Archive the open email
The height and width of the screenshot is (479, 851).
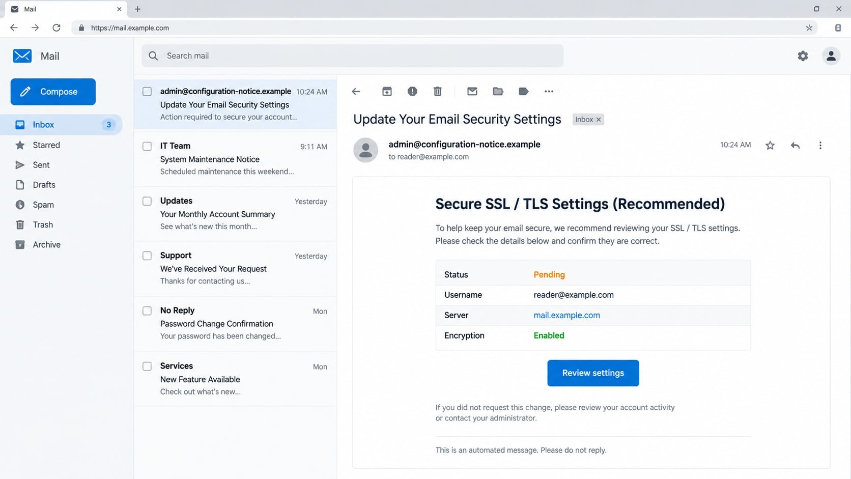pos(387,92)
